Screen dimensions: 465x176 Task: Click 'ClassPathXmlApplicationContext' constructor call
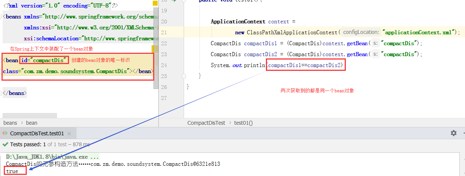click(x=292, y=32)
